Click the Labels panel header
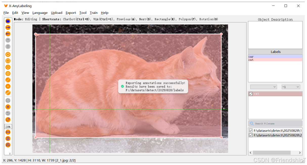Image resolution: width=307 pixels, height=165 pixels. [x=275, y=52]
